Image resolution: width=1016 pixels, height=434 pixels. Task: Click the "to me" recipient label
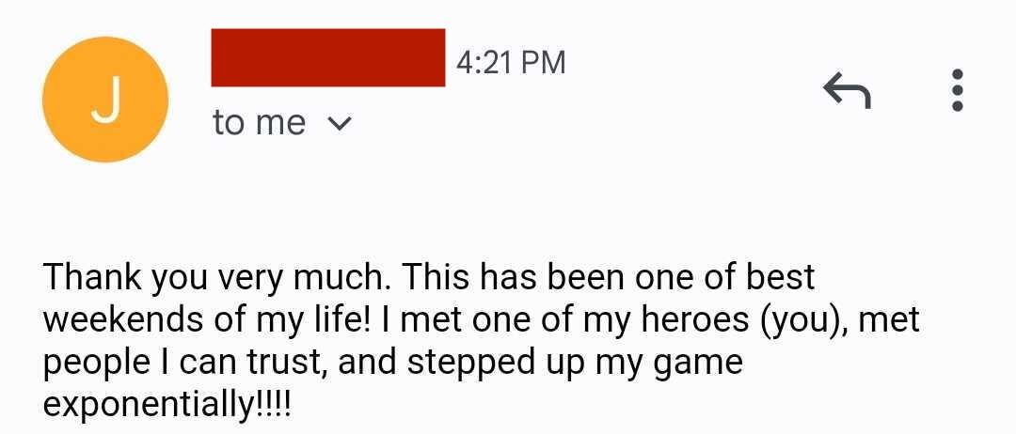pos(259,123)
